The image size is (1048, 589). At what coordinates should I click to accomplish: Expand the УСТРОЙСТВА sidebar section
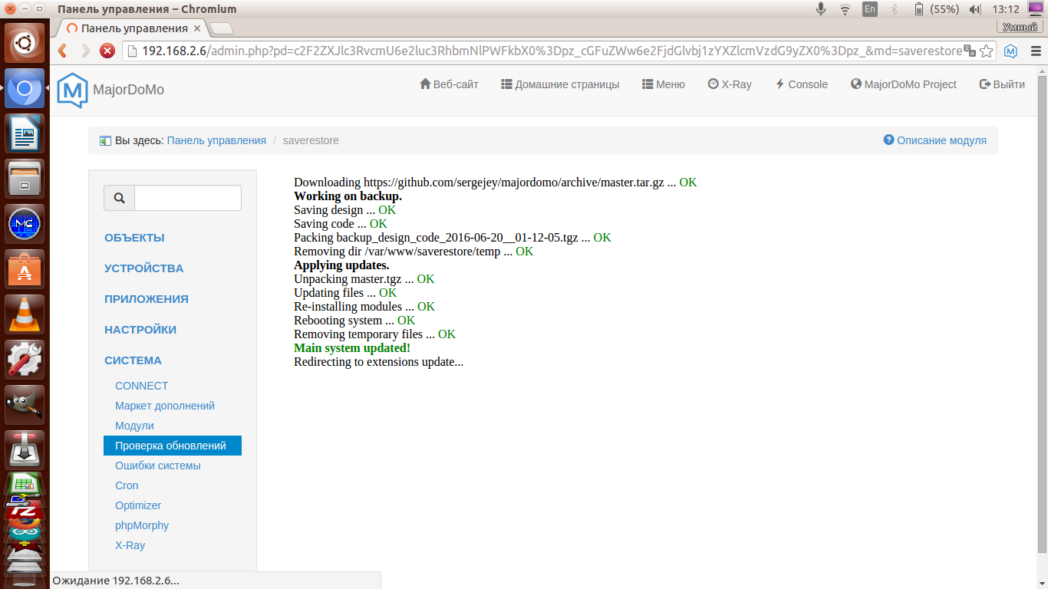144,268
